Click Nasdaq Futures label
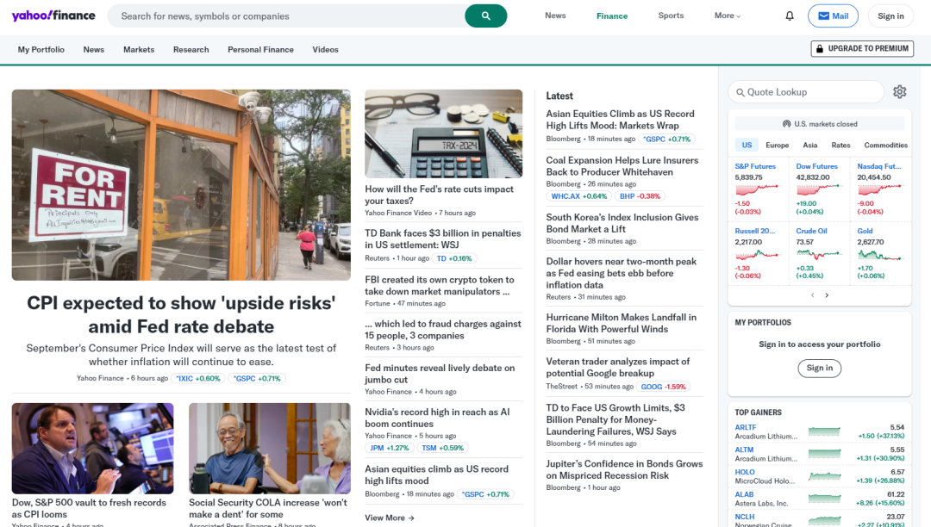This screenshot has height=527, width=931. pos(878,166)
